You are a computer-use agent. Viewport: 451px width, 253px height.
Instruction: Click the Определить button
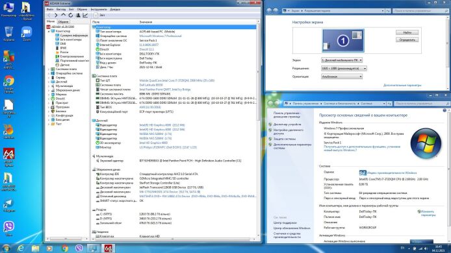point(407,40)
